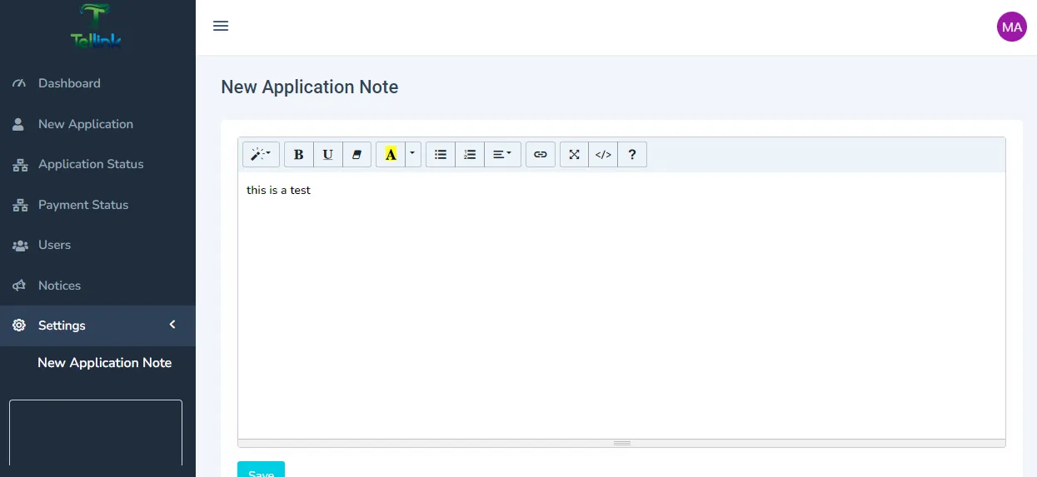Open Application Status from the sidebar
This screenshot has width=1037, height=477.
point(91,164)
